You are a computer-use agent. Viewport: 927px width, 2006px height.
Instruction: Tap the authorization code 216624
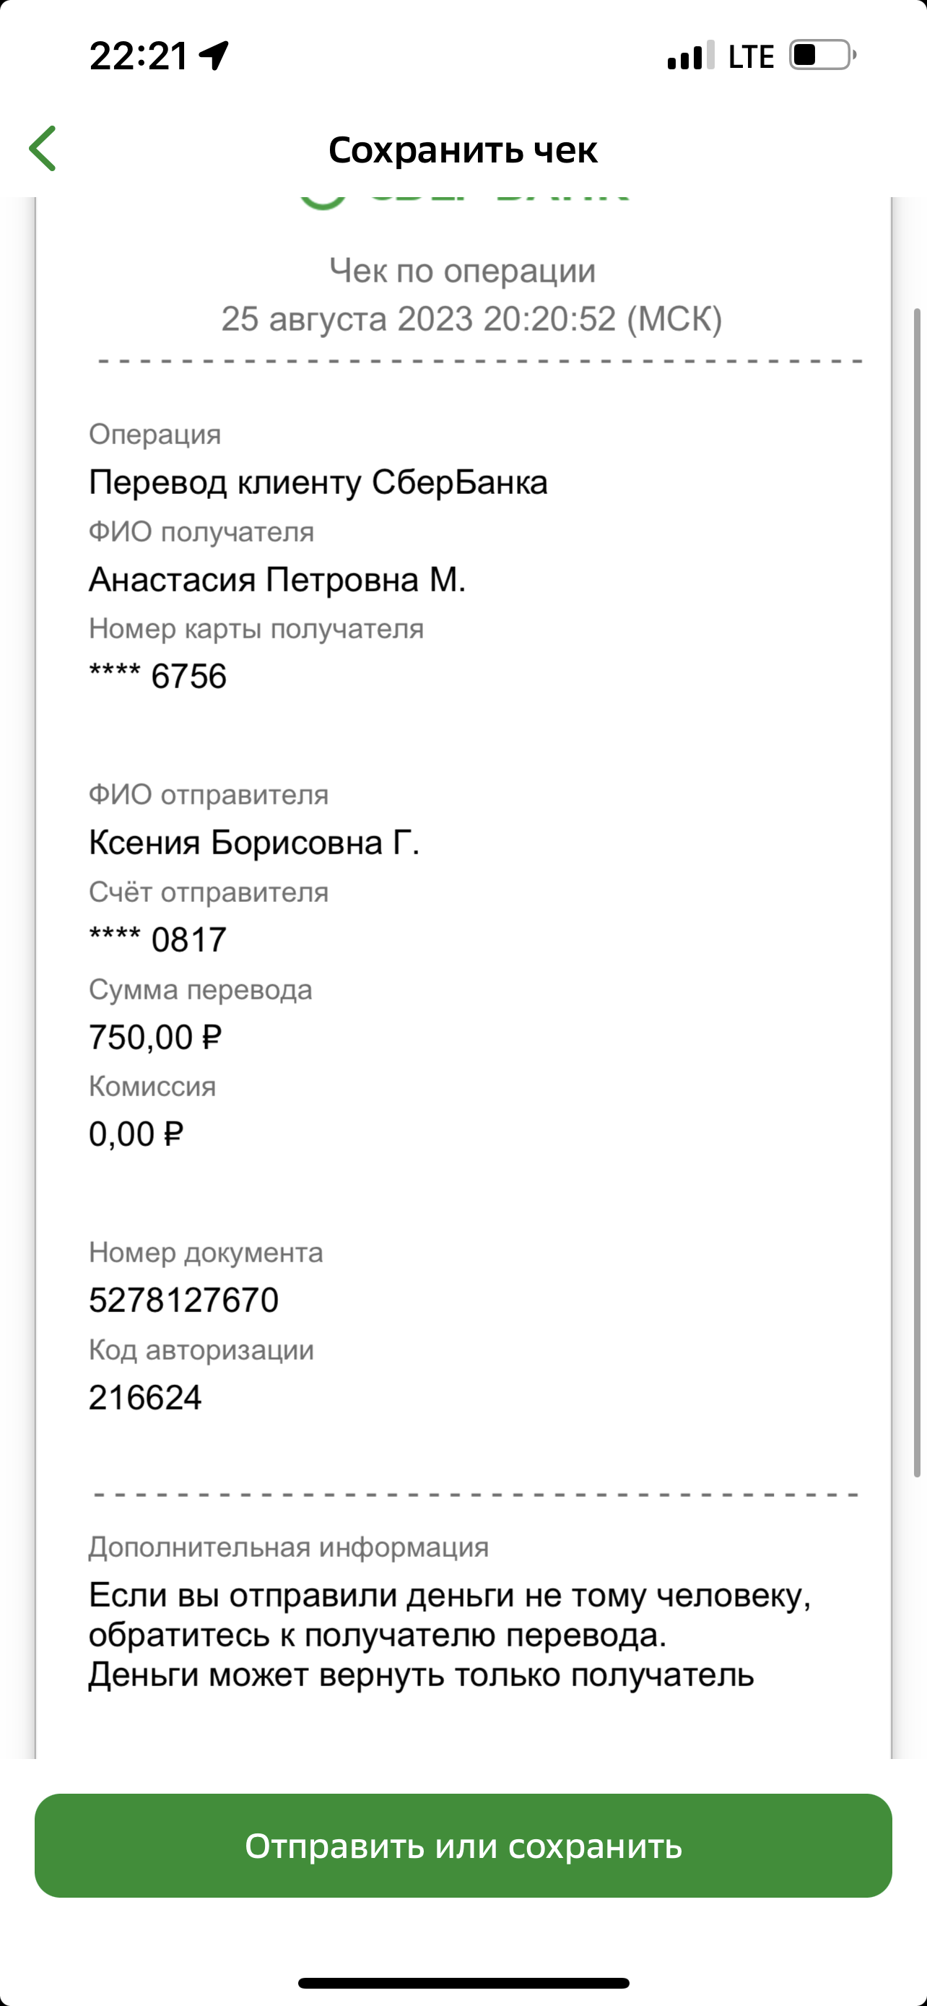[146, 1398]
